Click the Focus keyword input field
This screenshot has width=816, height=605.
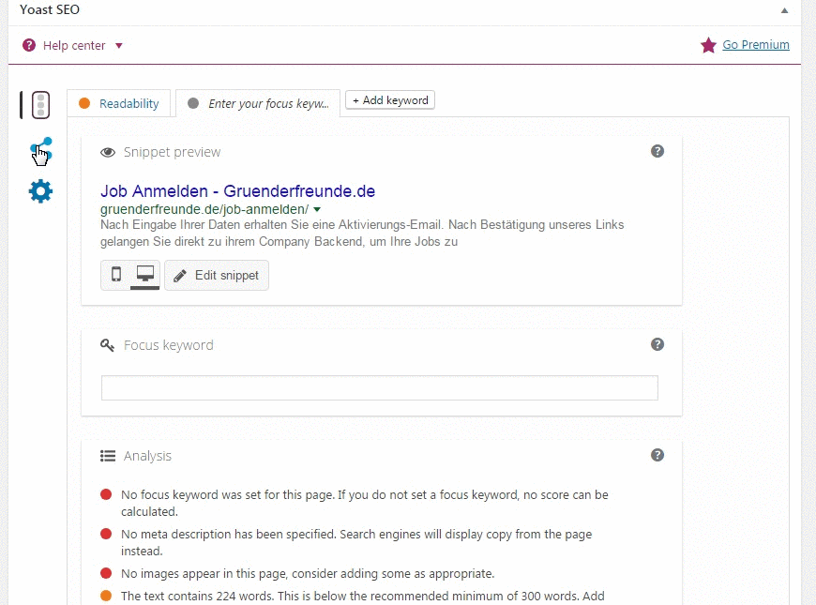pos(379,388)
